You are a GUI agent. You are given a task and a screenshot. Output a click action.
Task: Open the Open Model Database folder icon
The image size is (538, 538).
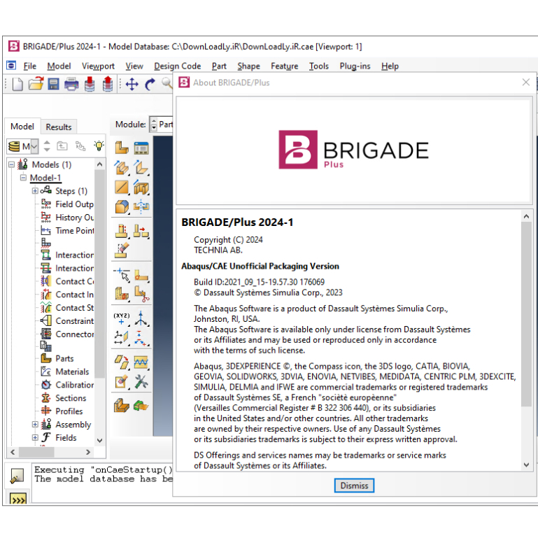[x=36, y=84]
